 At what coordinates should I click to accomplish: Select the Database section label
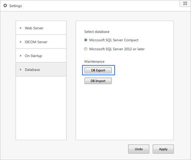click(32, 69)
